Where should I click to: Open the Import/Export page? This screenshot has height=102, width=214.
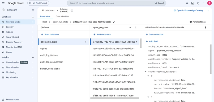pyautogui.click(x=12, y=37)
